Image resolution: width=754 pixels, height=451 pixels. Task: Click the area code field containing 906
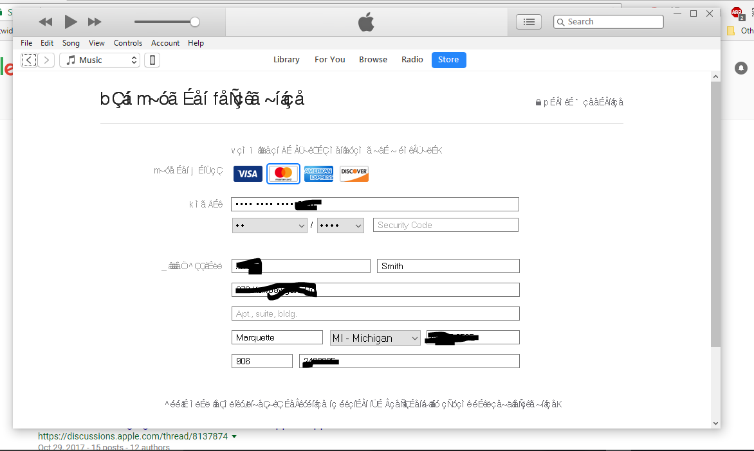(x=262, y=361)
